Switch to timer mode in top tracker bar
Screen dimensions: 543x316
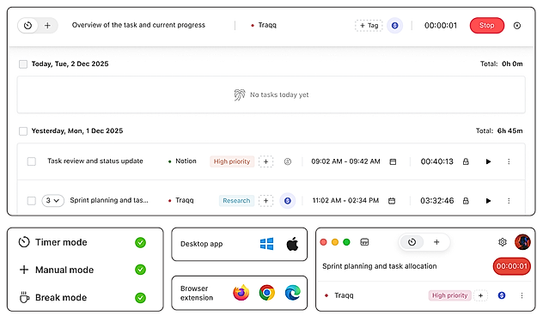28,25
